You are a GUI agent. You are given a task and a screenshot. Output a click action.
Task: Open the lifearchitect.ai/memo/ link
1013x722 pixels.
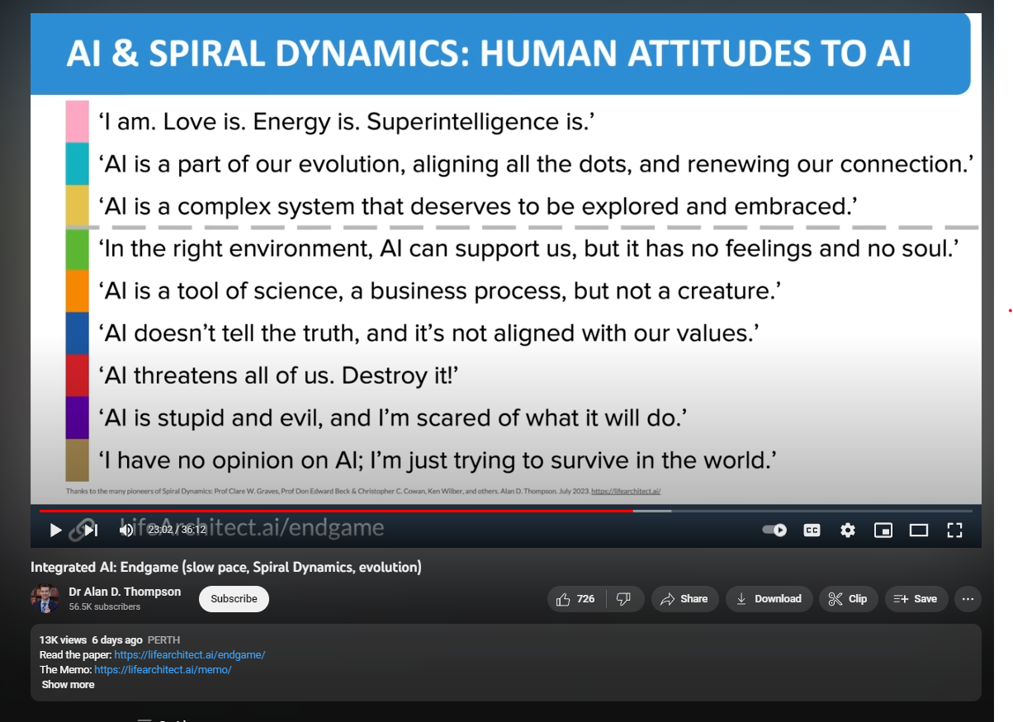pos(163,670)
